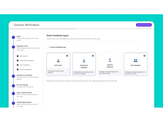
Task: Click the note about manager and direct report reviewers
Action: pos(82,81)
